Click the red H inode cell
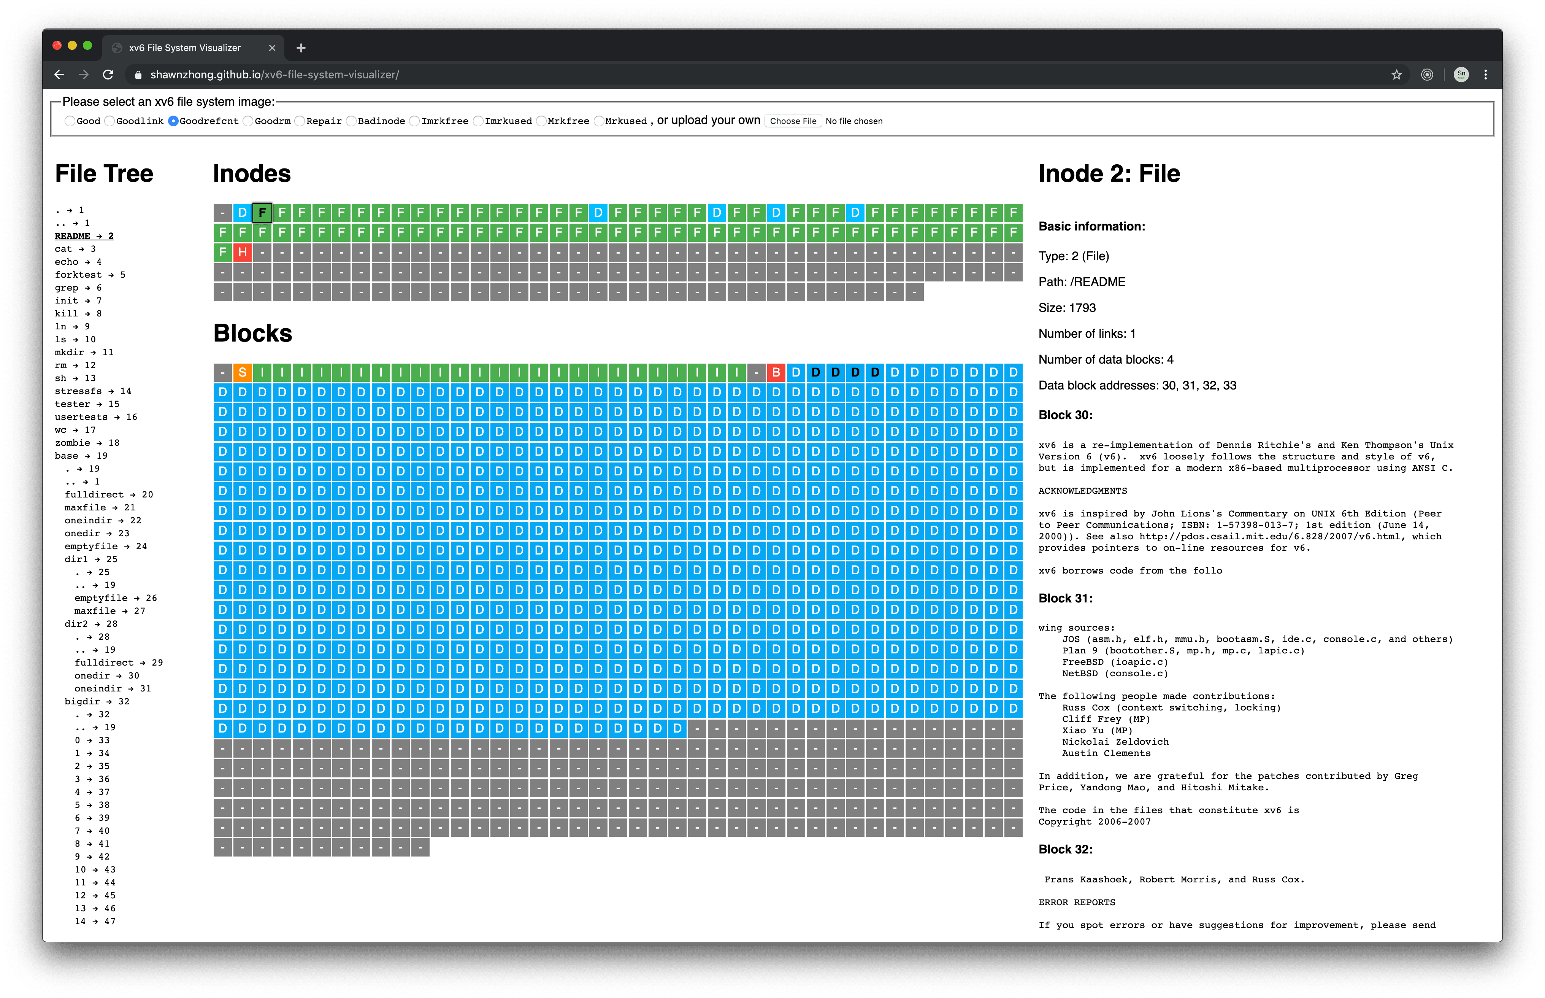 pos(242,252)
